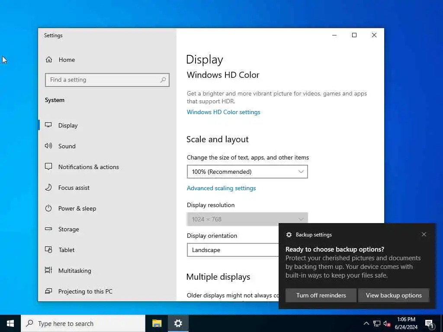Open the Display orientation Landscape dropdown

coord(233,250)
